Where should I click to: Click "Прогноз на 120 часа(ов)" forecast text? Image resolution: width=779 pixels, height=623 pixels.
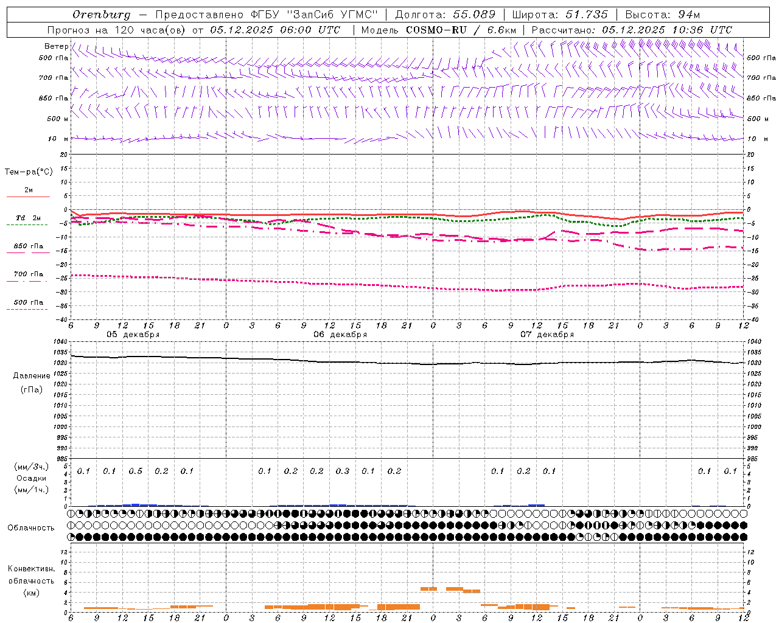[117, 30]
